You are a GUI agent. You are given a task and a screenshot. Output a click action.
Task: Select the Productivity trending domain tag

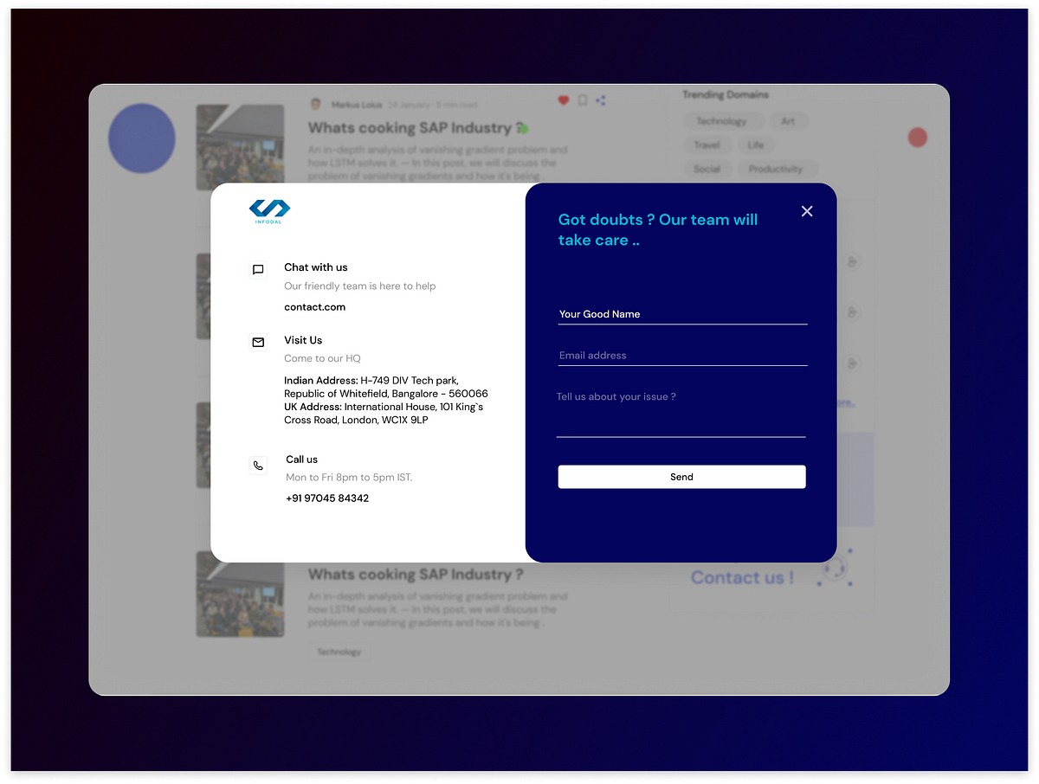click(x=778, y=169)
